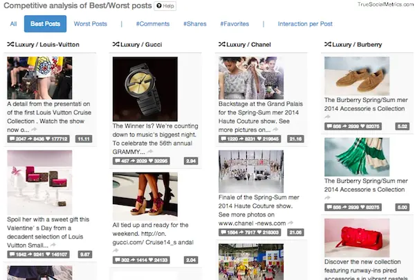Click share arrow after www.chanel-news.com
This screenshot has width=415, height=280.
[x=290, y=223]
